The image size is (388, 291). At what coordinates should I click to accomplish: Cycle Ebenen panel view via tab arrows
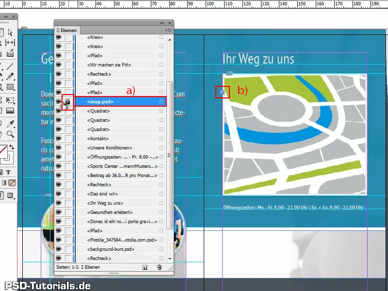[58, 30]
